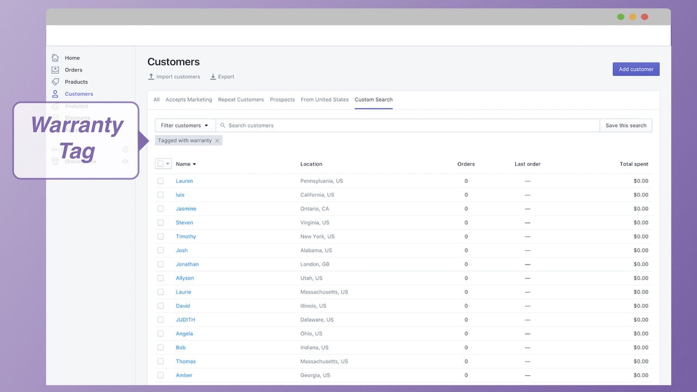
Task: Select the Custom Search tab
Action: [374, 100]
